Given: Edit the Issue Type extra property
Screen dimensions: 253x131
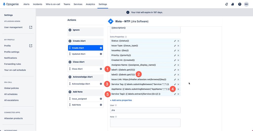Looking at the screenshot, I should [175, 46].
